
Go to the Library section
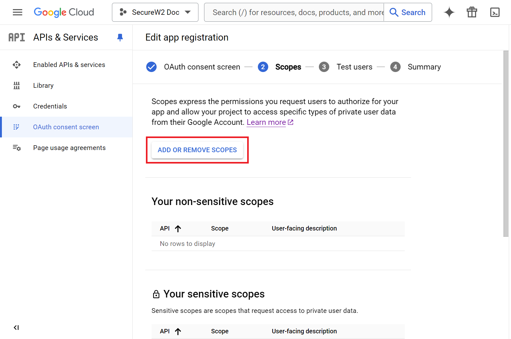(43, 86)
